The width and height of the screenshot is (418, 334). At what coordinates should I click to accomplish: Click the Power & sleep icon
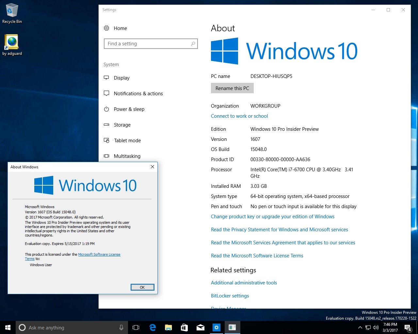coord(106,109)
